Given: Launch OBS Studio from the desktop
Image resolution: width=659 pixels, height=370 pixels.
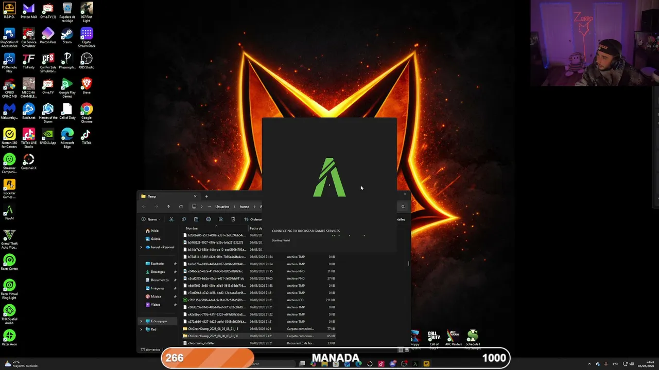Looking at the screenshot, I should coord(86,61).
